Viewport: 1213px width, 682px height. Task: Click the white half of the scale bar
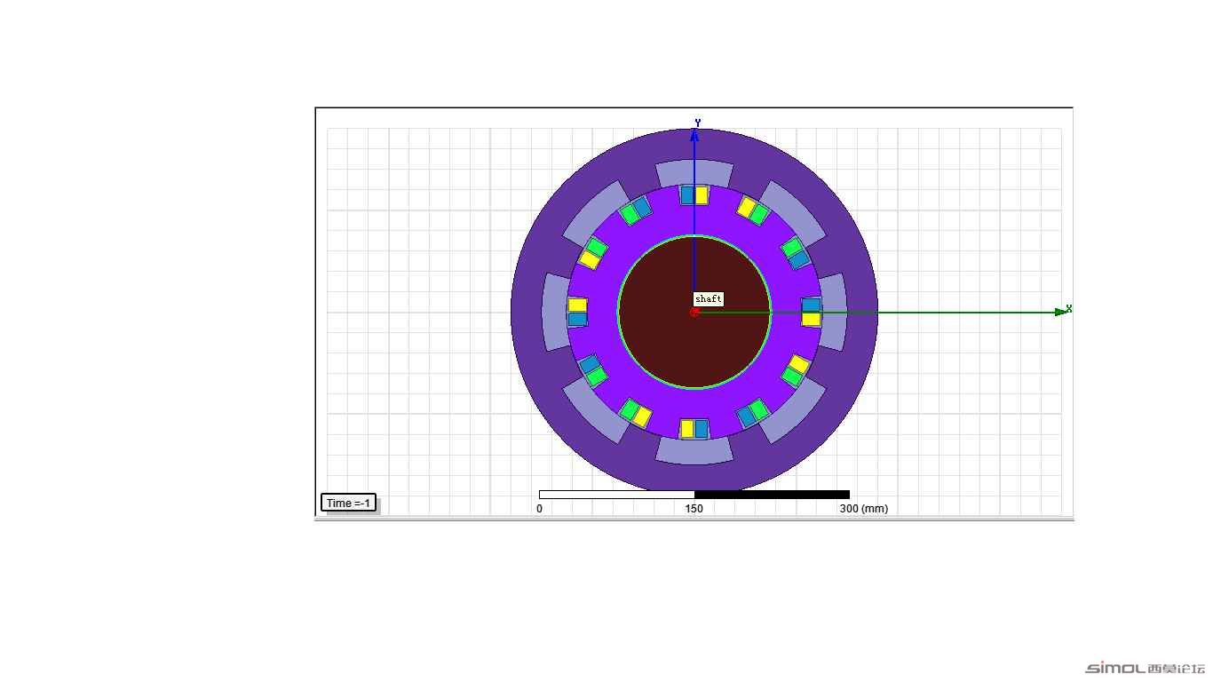(x=617, y=495)
